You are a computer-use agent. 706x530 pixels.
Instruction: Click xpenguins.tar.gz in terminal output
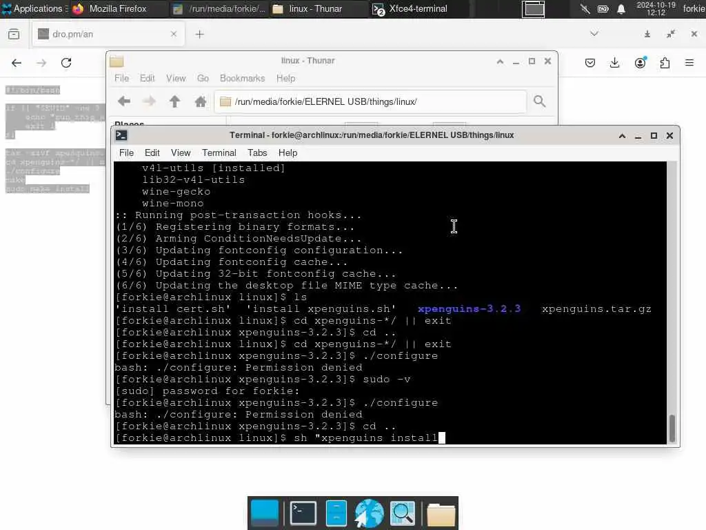596,308
